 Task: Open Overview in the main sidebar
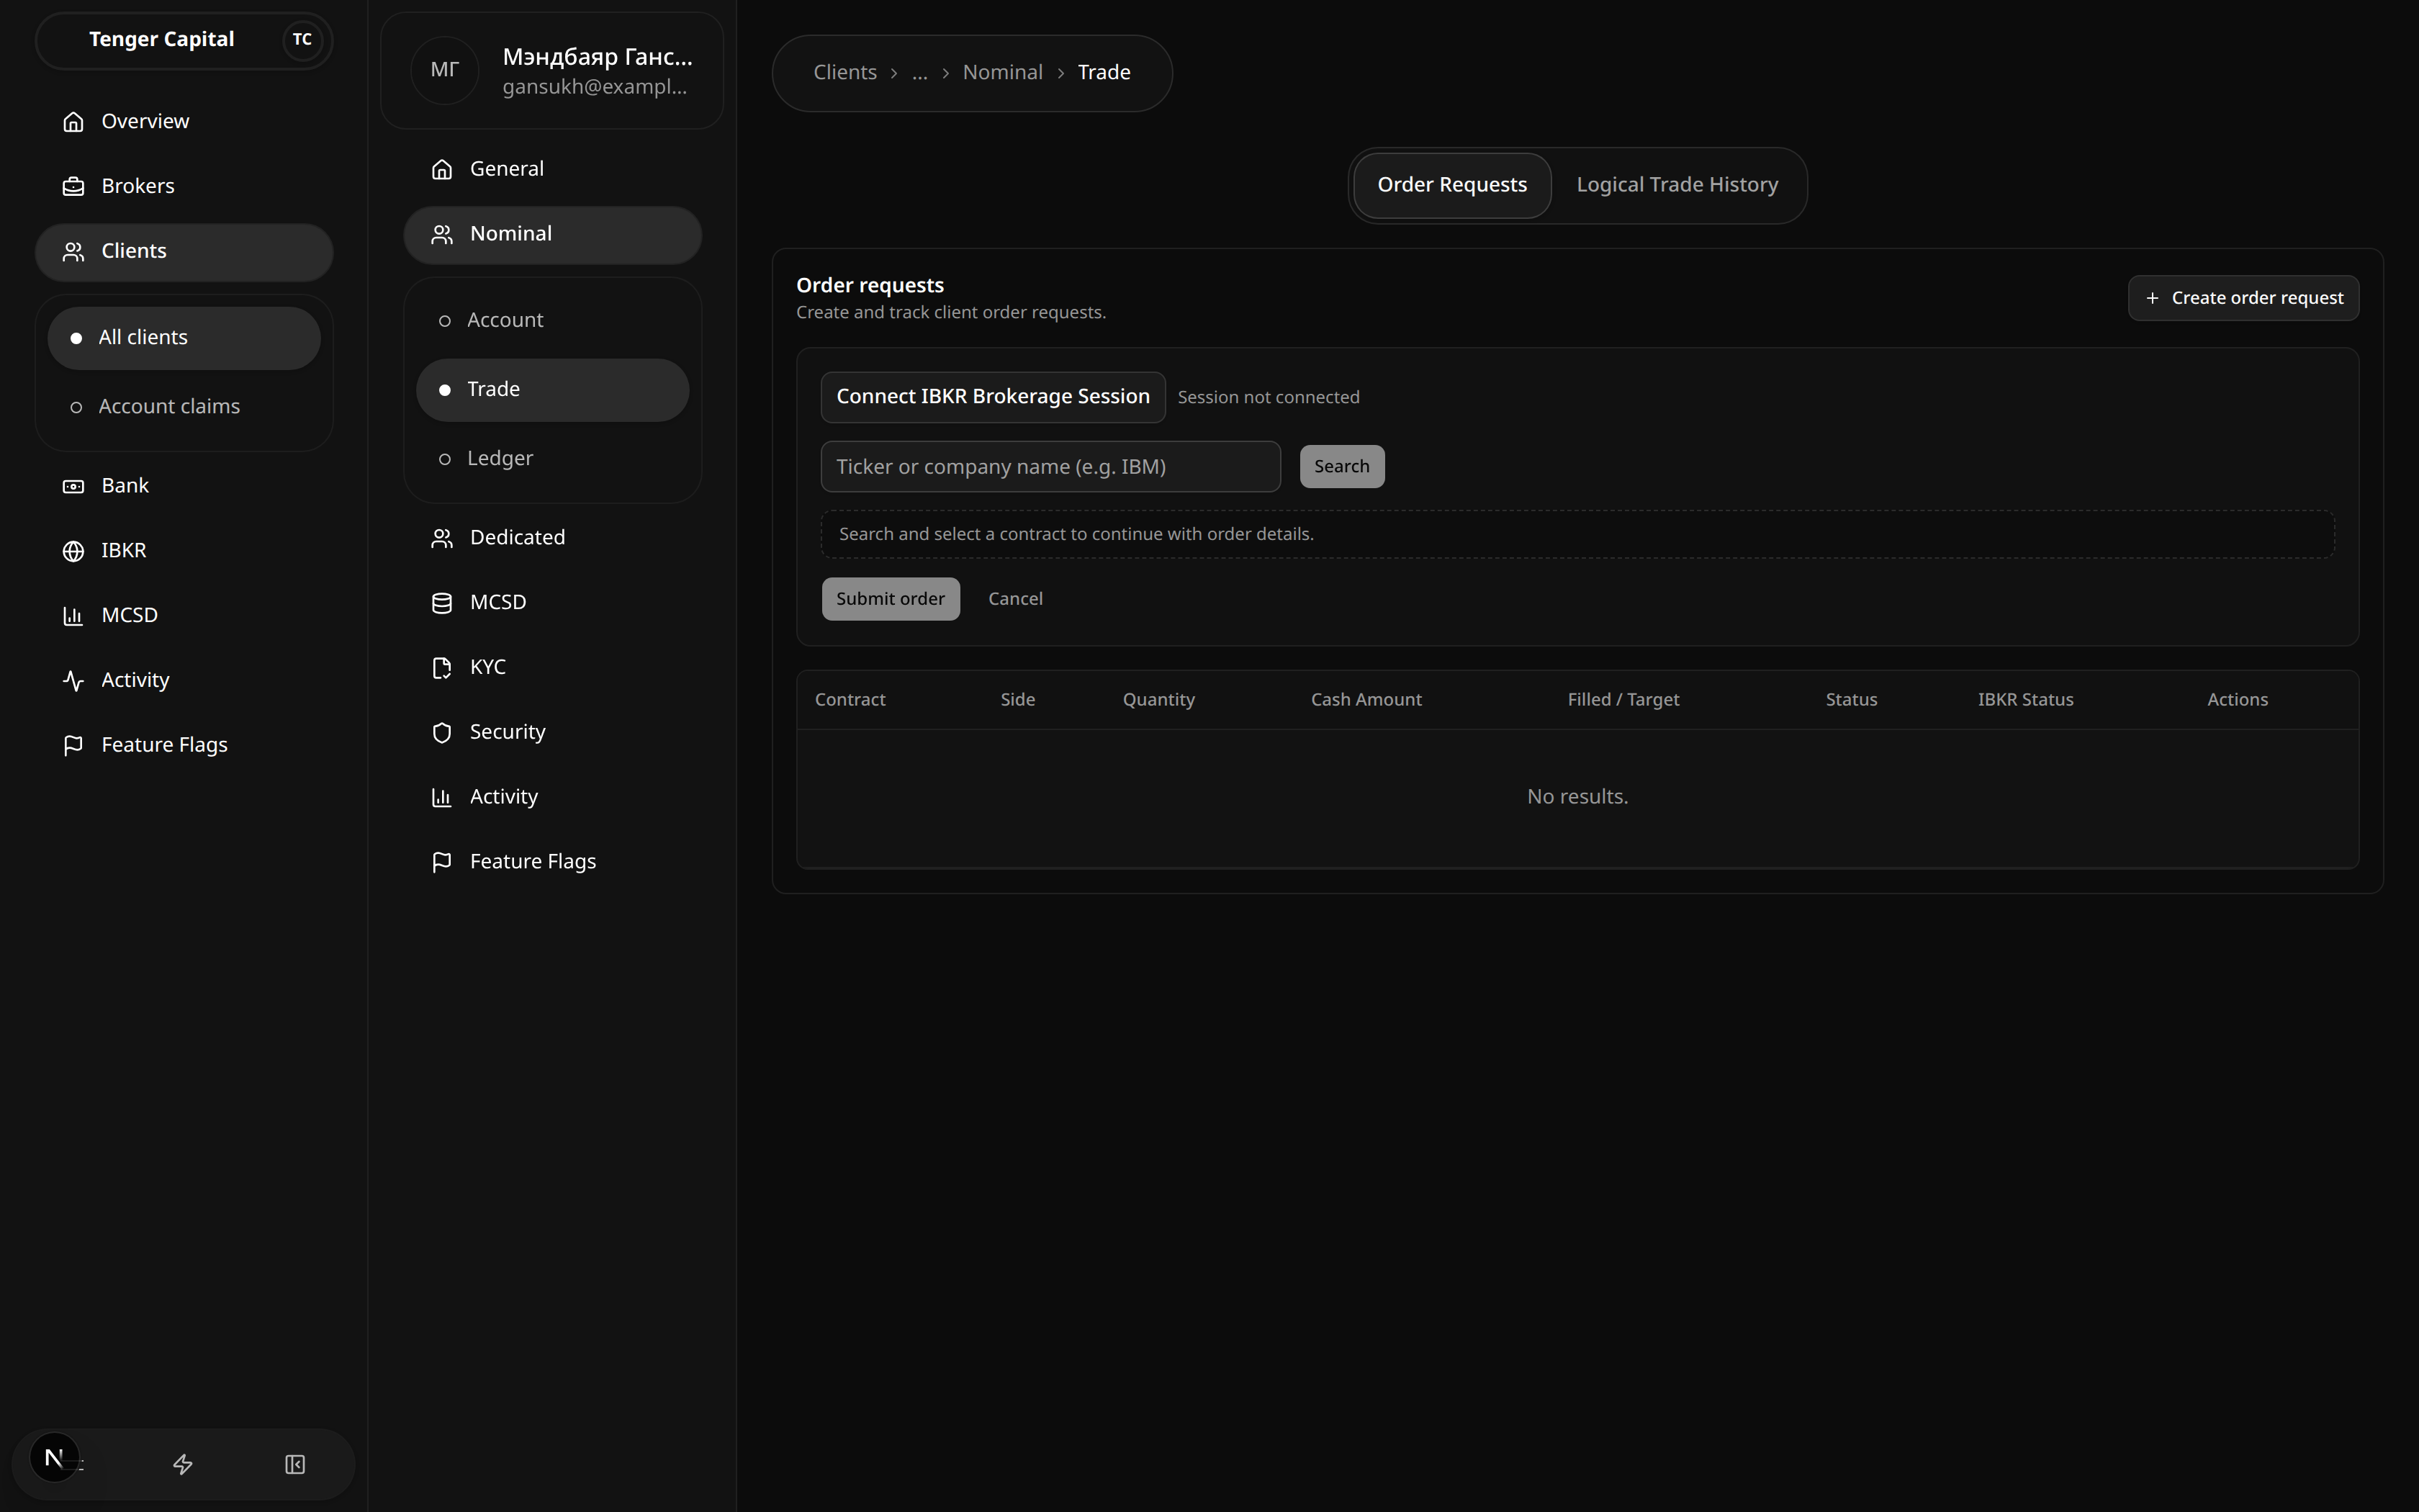click(x=184, y=122)
